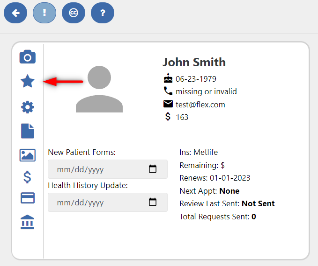The image size is (318, 266).
Task: Click the phone handset icon
Action: pyautogui.click(x=168, y=91)
